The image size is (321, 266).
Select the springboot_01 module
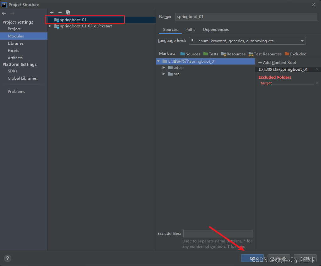pos(102,20)
